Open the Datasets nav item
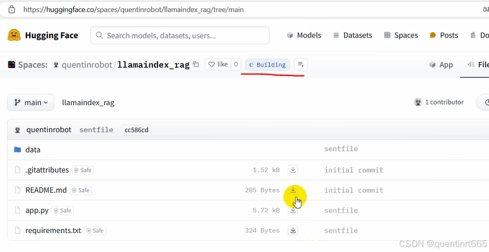This screenshot has width=489, height=252. pyautogui.click(x=352, y=35)
